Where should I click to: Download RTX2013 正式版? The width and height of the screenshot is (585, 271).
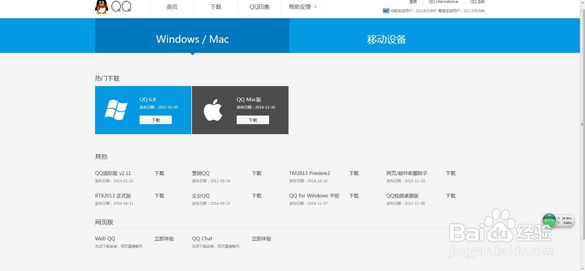tap(159, 195)
